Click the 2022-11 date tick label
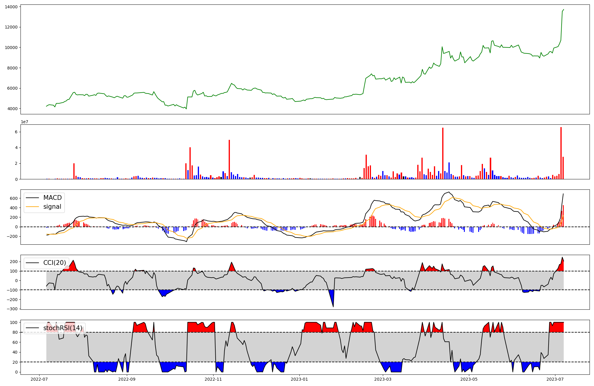Image resolution: width=594 pixels, height=386 pixels. point(213,379)
